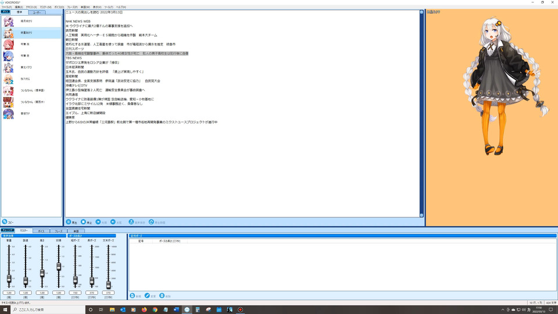Select the 琴葉 葵 voice preset avatar
The image size is (558, 314).
pos(9,56)
